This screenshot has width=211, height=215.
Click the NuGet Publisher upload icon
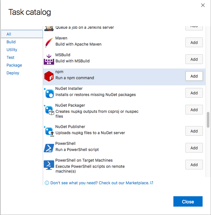pyautogui.click(x=49, y=131)
